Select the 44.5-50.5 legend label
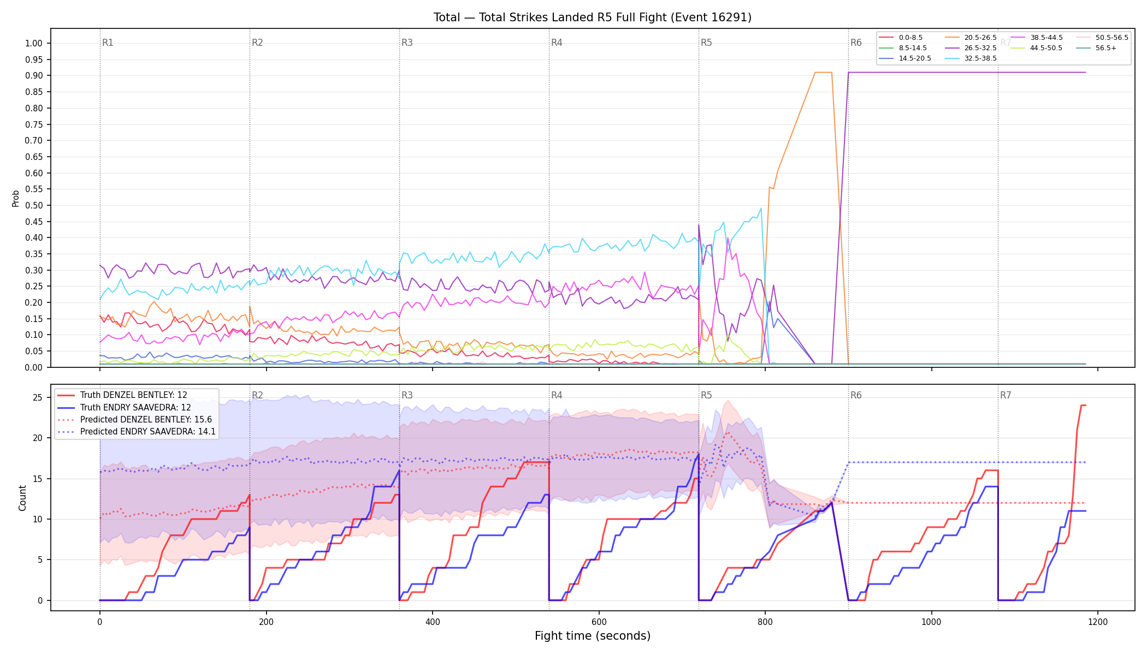 click(1046, 48)
